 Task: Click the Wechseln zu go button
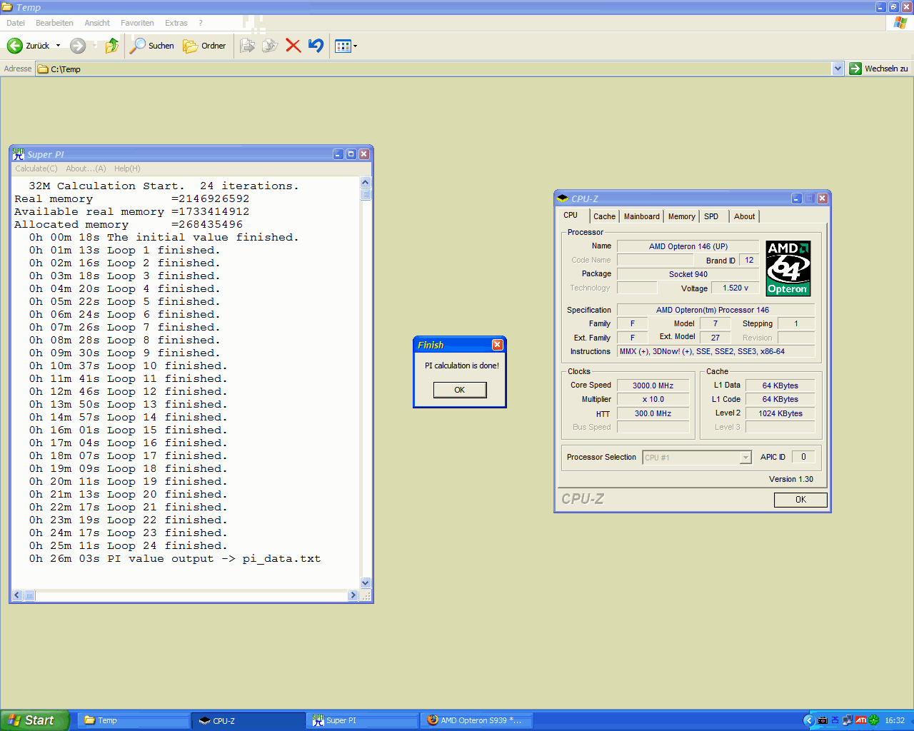878,69
